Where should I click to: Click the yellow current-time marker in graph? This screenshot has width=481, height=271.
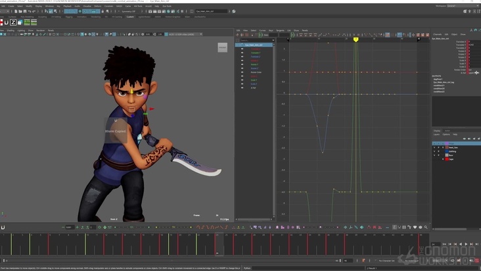tap(355, 40)
